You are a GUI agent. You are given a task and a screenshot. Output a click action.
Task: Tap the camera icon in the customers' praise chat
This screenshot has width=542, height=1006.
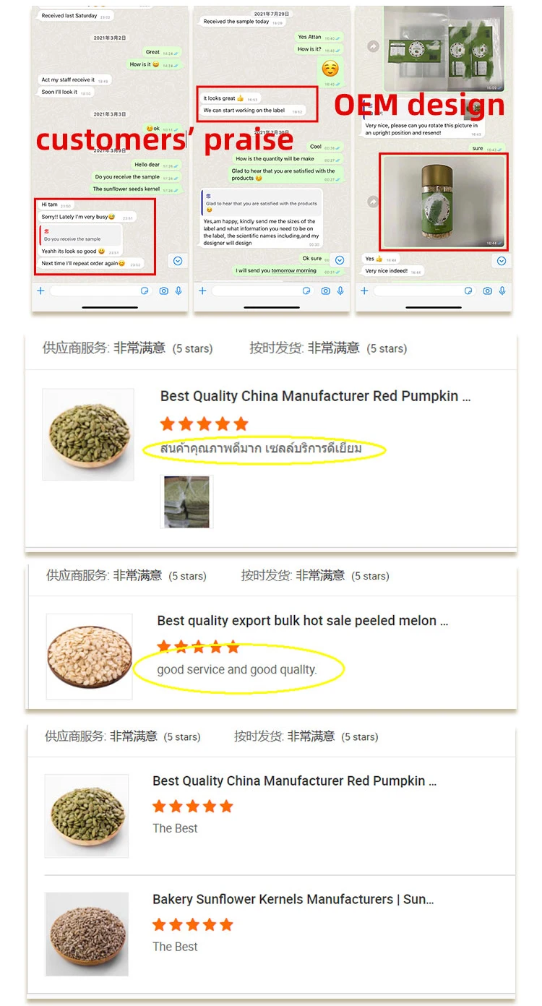(x=164, y=291)
